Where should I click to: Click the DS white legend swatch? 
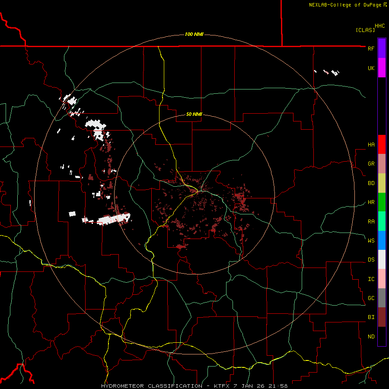[x=382, y=259]
